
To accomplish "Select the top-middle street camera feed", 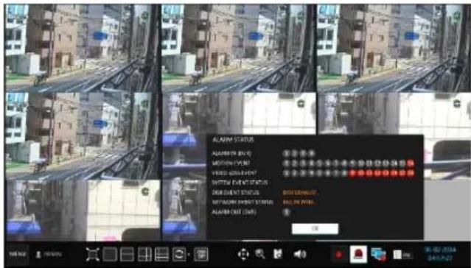I will 239,48.
